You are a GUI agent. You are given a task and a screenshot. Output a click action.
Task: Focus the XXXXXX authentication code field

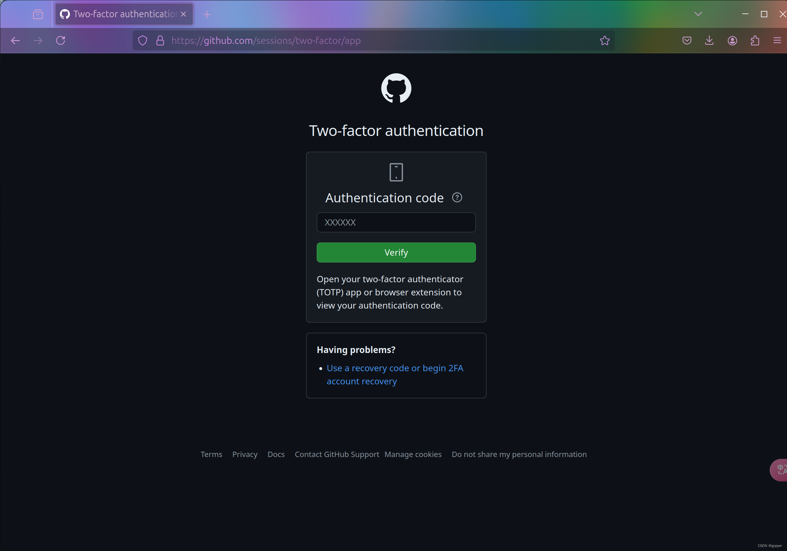[396, 222]
